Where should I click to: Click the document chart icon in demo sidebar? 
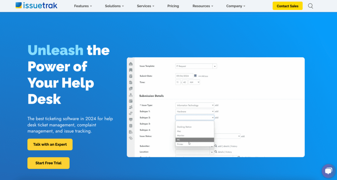131,82
